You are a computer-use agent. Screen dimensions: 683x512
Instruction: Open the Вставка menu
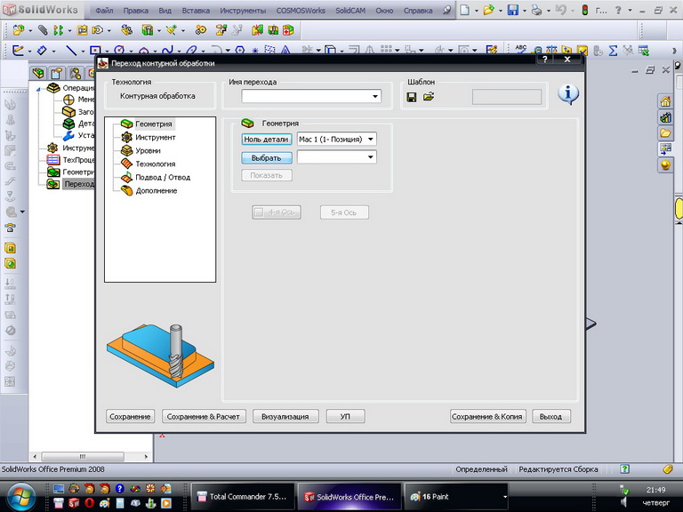[x=196, y=10]
